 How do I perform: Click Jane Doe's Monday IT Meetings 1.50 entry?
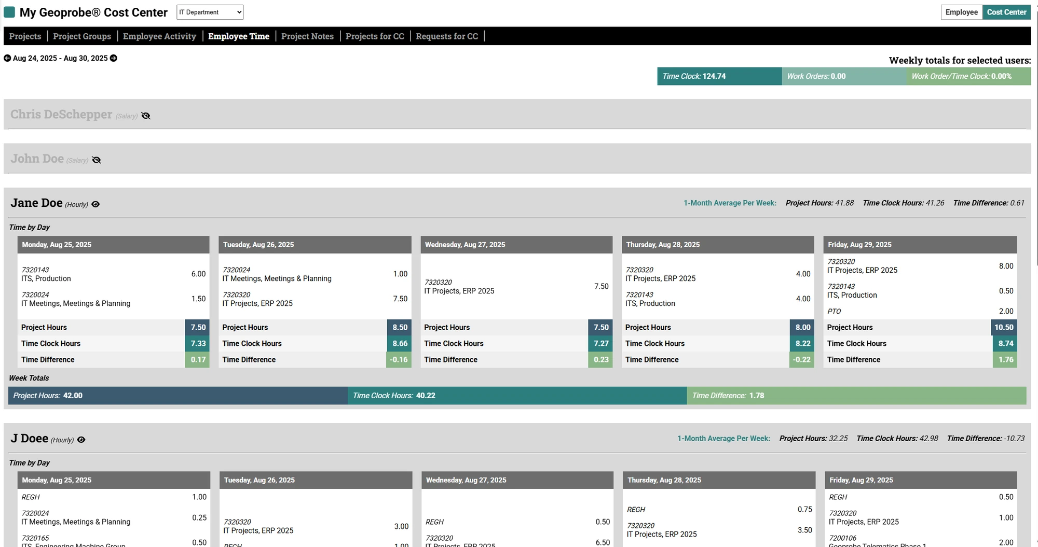pos(114,299)
